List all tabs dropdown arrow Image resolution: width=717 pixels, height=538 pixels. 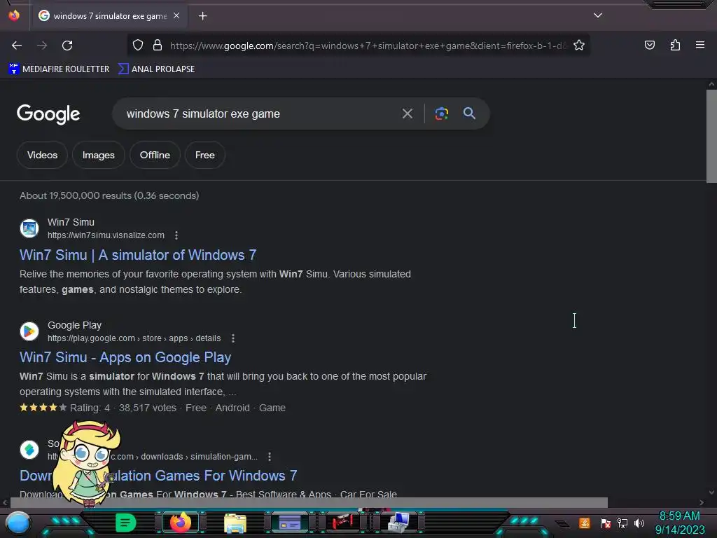598,15
